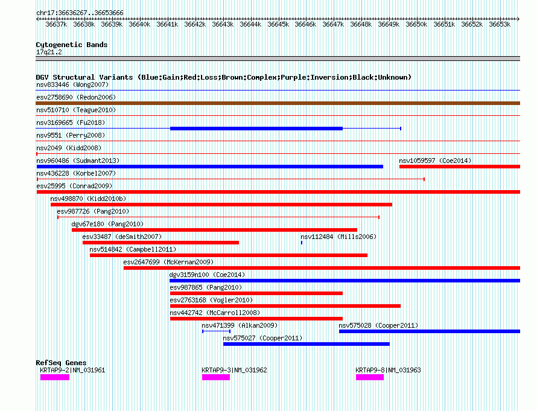Open esv987726 (Pang2010) variant label
The width and height of the screenshot is (537, 411).
click(x=93, y=211)
